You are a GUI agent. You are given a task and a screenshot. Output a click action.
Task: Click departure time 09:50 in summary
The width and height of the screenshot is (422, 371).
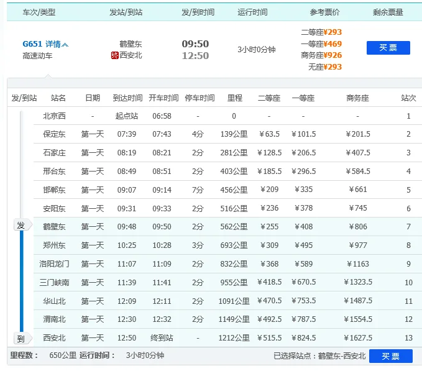(195, 44)
